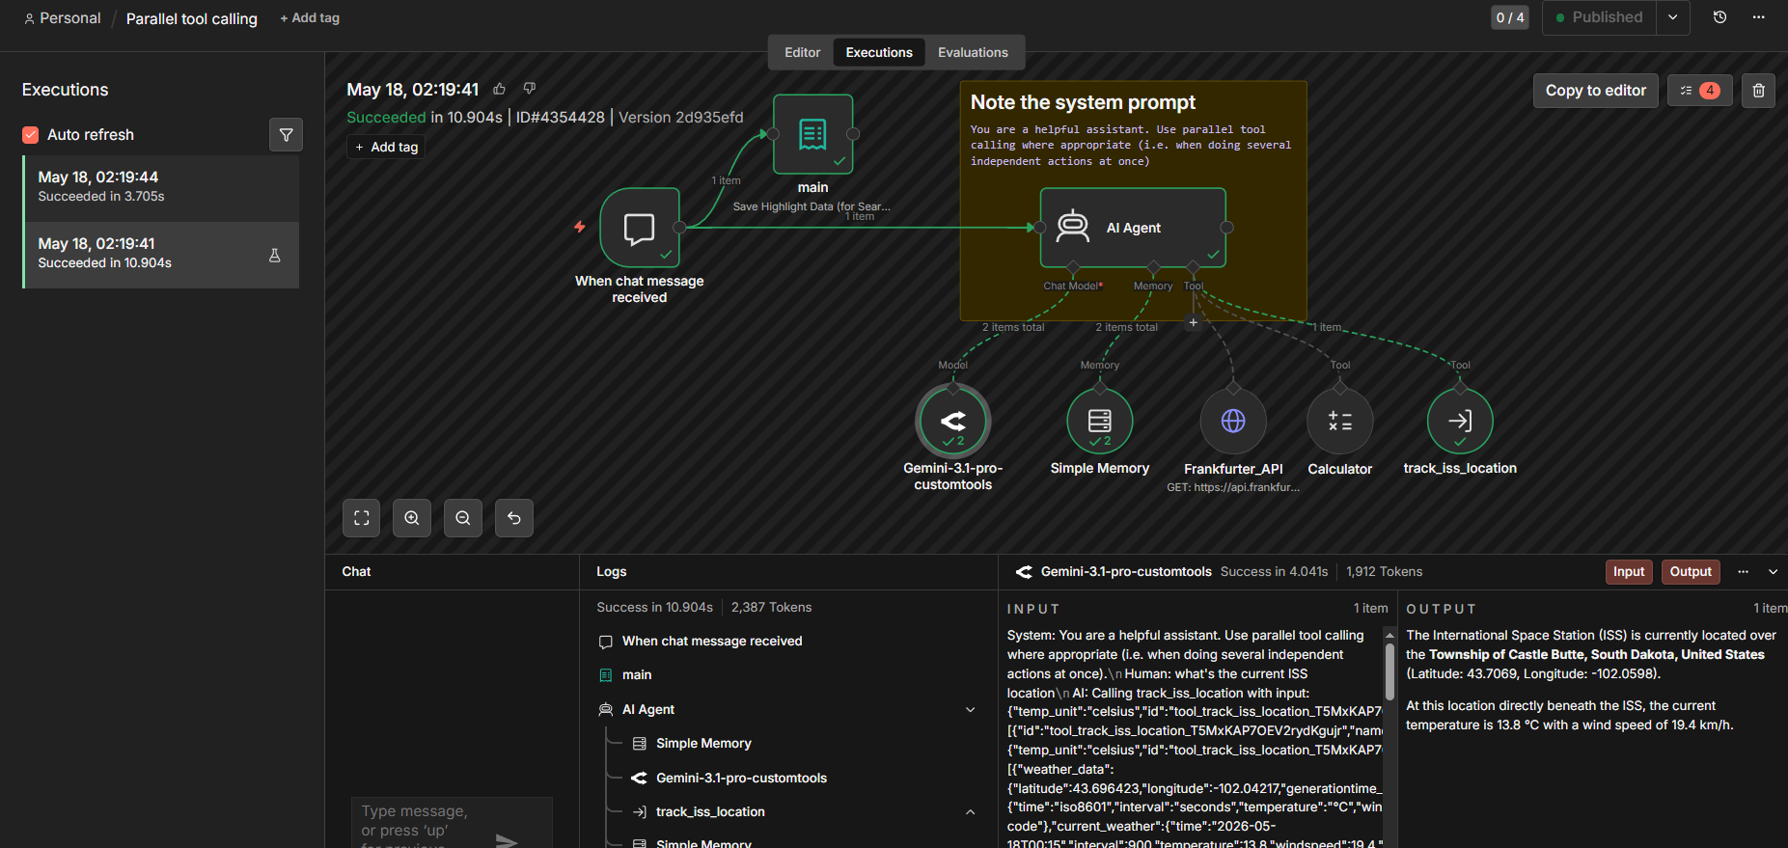Open the May 18, 02:19:44 execution
Screen dimensions: 1788x848
point(161,187)
